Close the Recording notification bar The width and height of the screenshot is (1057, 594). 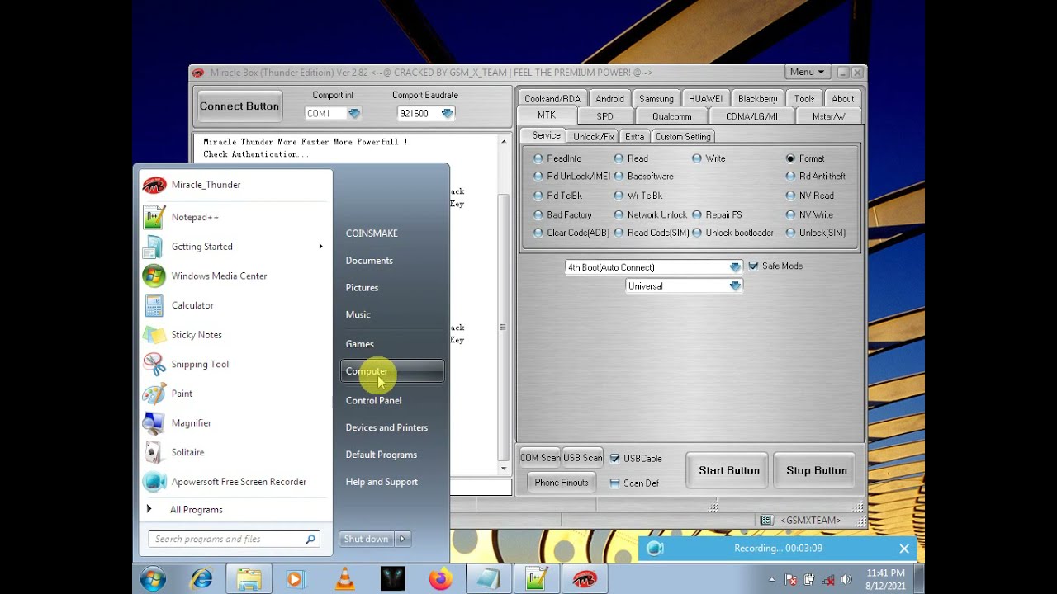click(x=904, y=549)
